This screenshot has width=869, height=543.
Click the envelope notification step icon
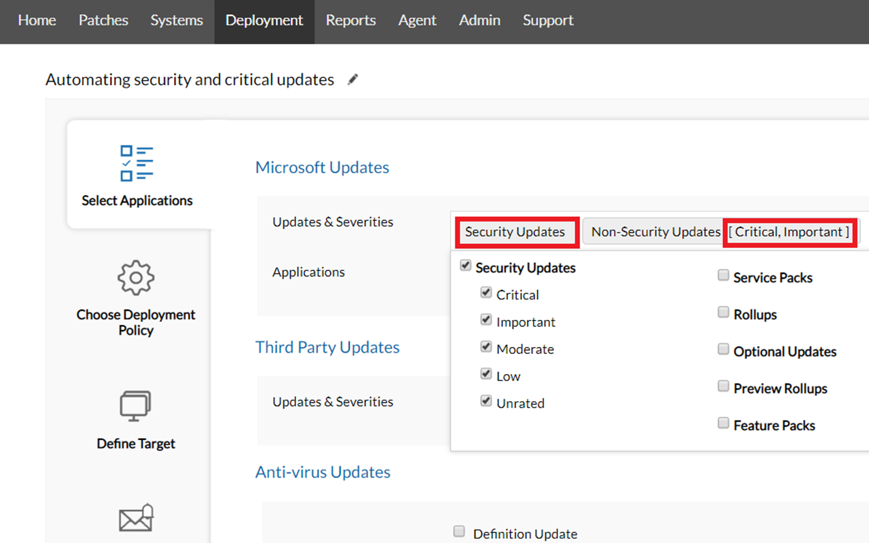pos(135,519)
